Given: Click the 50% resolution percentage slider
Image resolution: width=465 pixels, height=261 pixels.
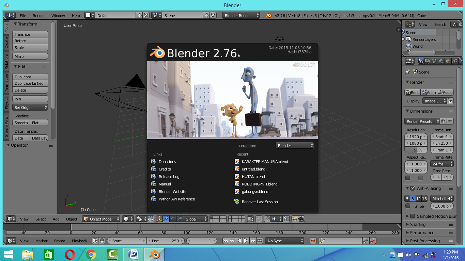Looking at the screenshot, I should pyautogui.click(x=416, y=150).
